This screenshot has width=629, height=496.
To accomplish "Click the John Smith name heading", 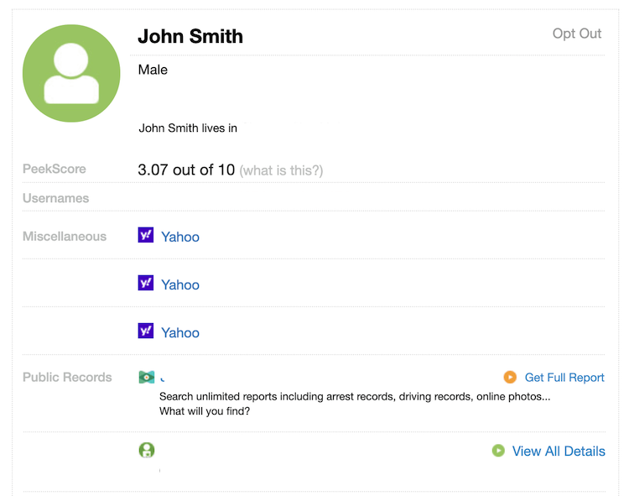I will coord(190,36).
